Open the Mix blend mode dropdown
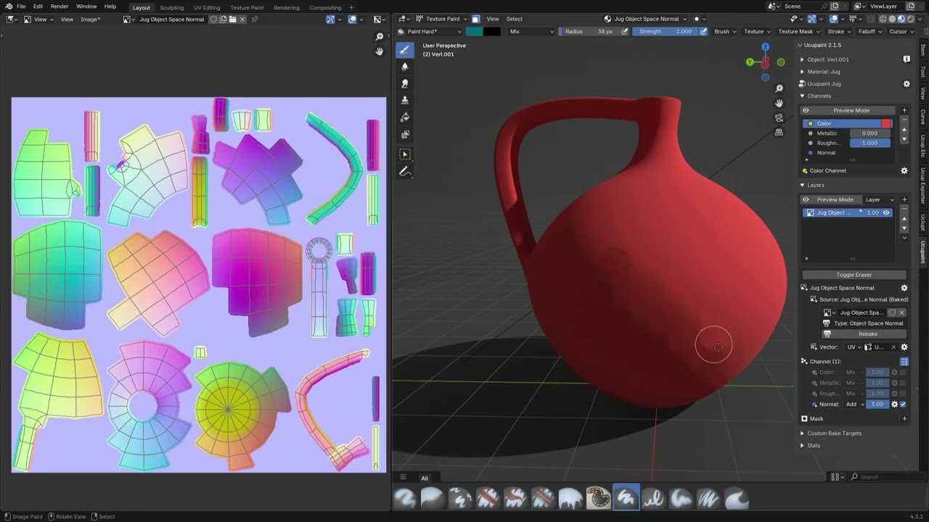 pyautogui.click(x=531, y=31)
